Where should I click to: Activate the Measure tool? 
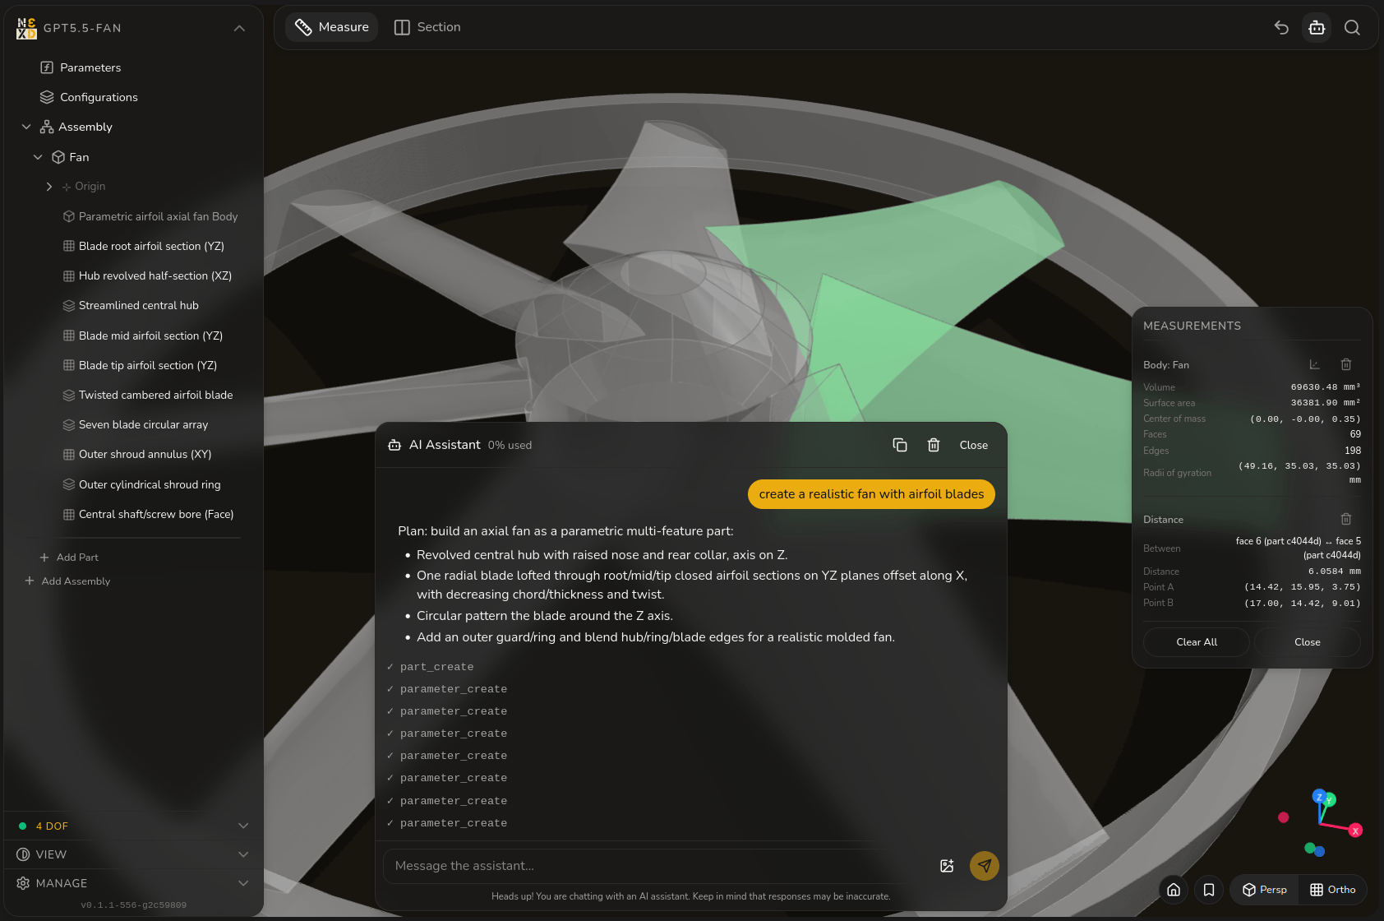coord(332,27)
